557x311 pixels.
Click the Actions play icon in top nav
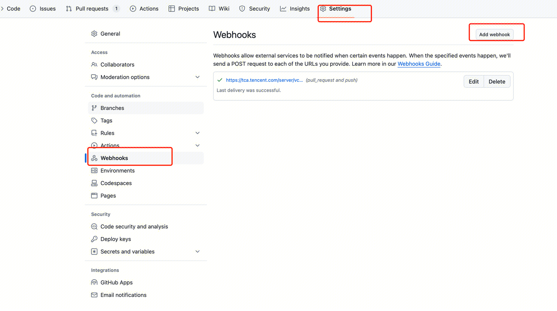(x=133, y=9)
